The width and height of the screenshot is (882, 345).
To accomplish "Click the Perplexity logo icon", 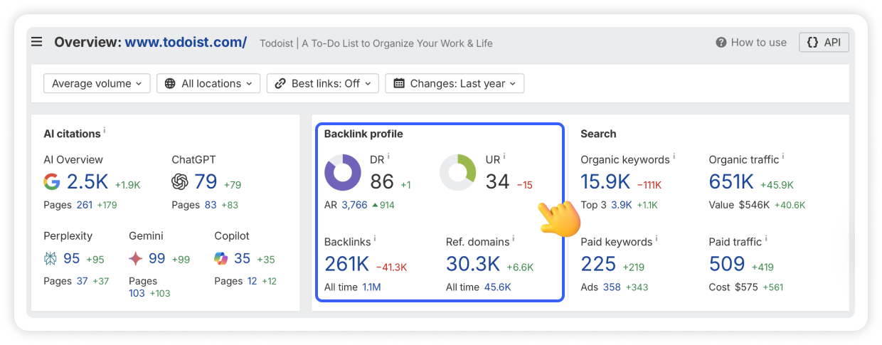I will [x=52, y=258].
